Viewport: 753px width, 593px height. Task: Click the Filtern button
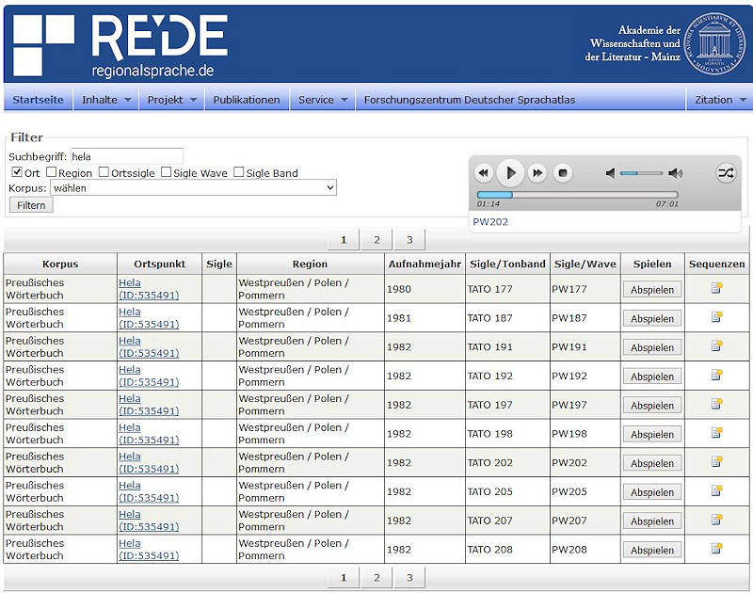coord(31,205)
